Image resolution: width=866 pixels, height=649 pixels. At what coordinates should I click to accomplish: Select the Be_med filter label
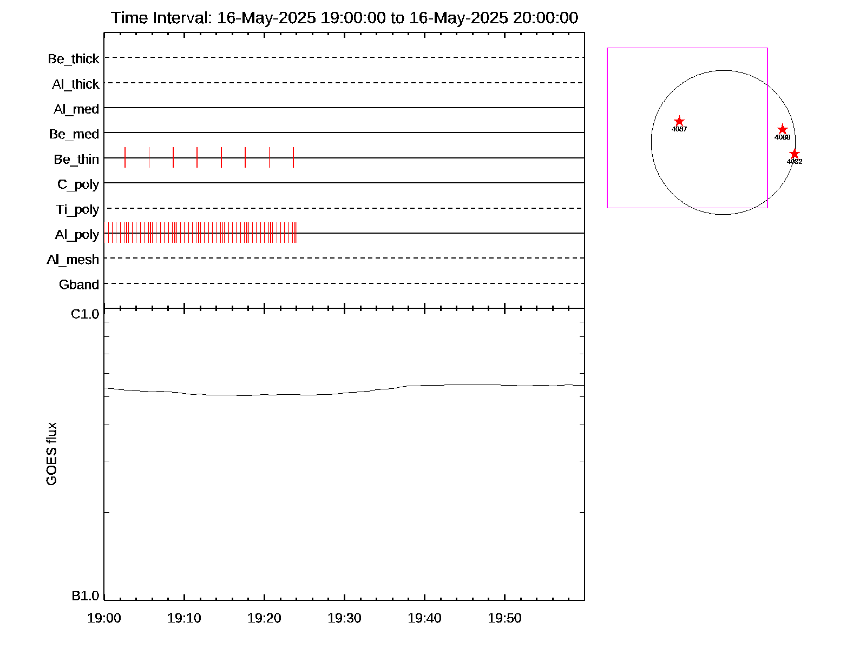click(x=74, y=134)
